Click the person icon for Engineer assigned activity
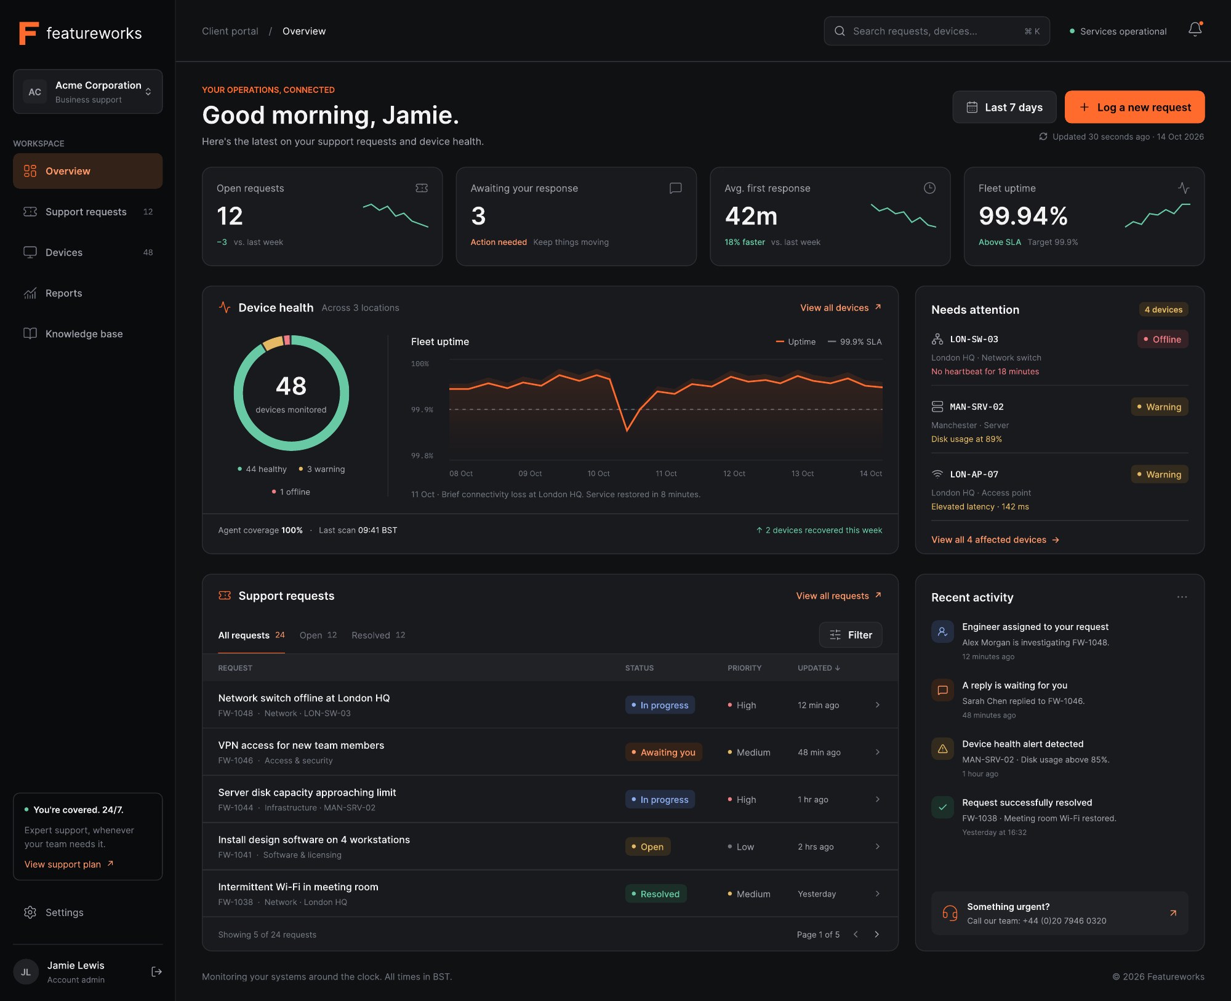 pos(942,632)
